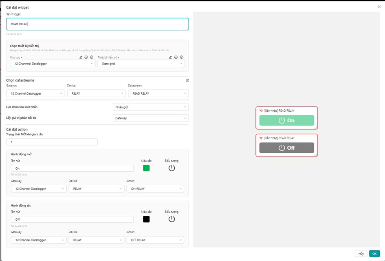Click the add plus icon beside Thiết bị hiển thị
385x261 pixels.
[176, 57]
